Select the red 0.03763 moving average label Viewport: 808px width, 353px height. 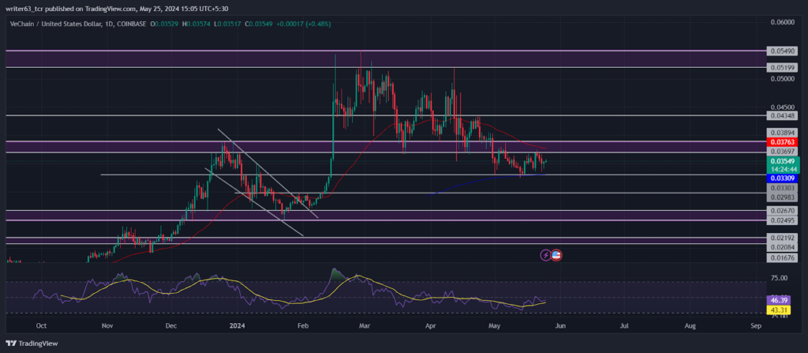[x=782, y=142]
